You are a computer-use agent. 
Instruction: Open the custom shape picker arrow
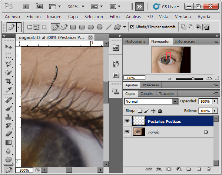click(x=125, y=27)
